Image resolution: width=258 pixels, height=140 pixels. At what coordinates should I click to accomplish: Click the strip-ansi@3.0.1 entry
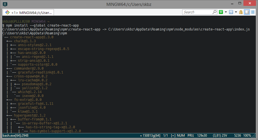(x=34, y=61)
